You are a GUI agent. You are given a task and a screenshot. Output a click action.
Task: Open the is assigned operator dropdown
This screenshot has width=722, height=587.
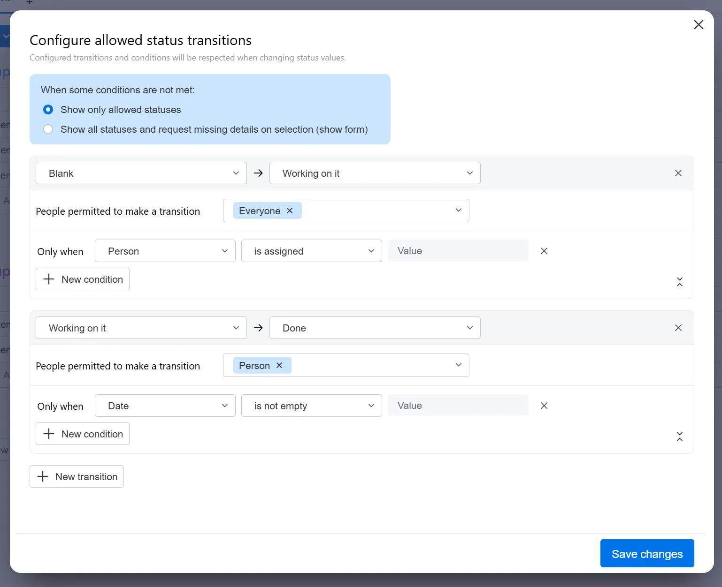click(x=311, y=251)
